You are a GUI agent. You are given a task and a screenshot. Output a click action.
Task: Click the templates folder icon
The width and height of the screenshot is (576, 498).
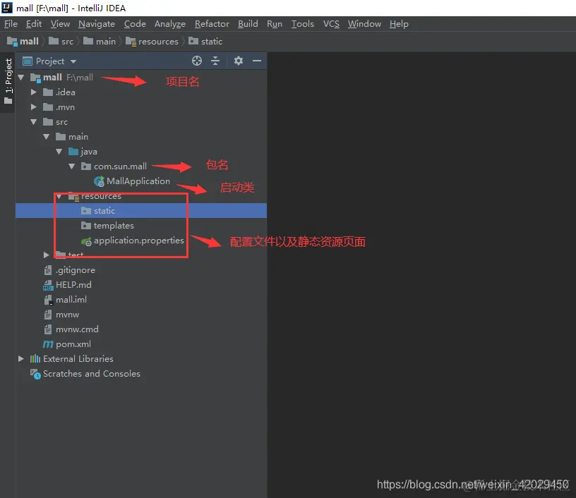(x=86, y=225)
